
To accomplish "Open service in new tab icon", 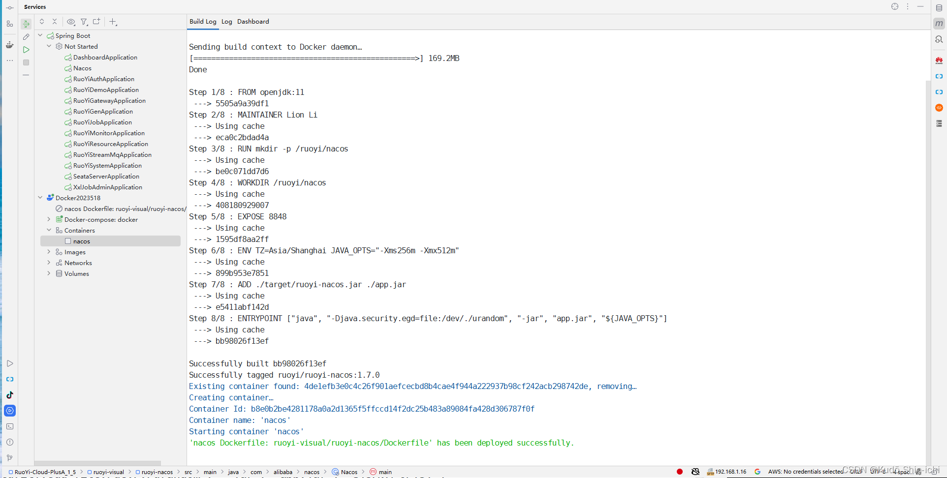I will 96,22.
